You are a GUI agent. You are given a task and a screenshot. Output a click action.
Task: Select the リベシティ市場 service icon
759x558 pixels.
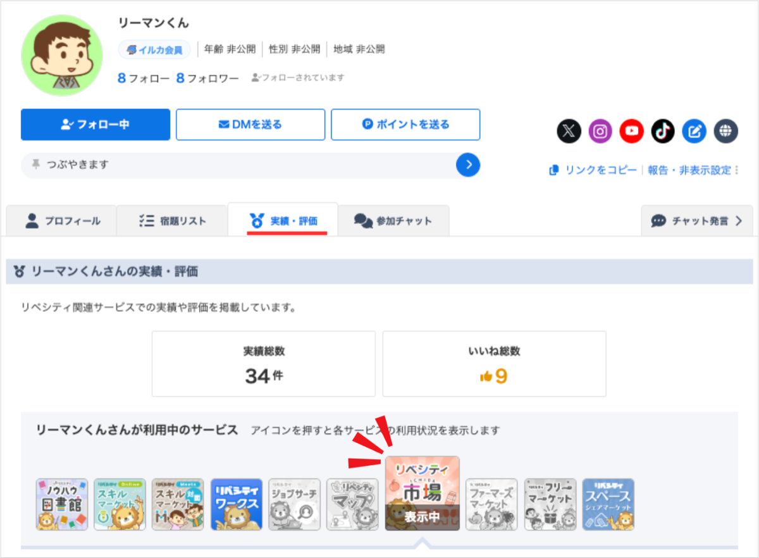(423, 493)
